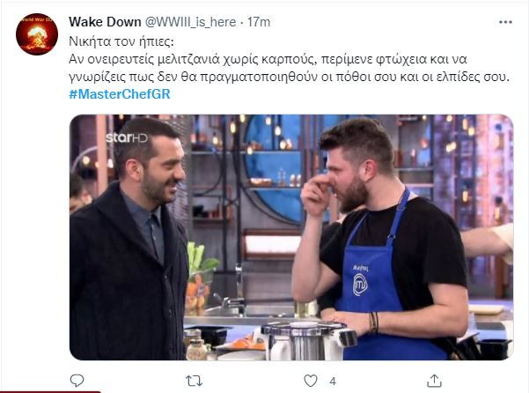
Task: Open the three-dot more options menu
Action: coord(505,22)
